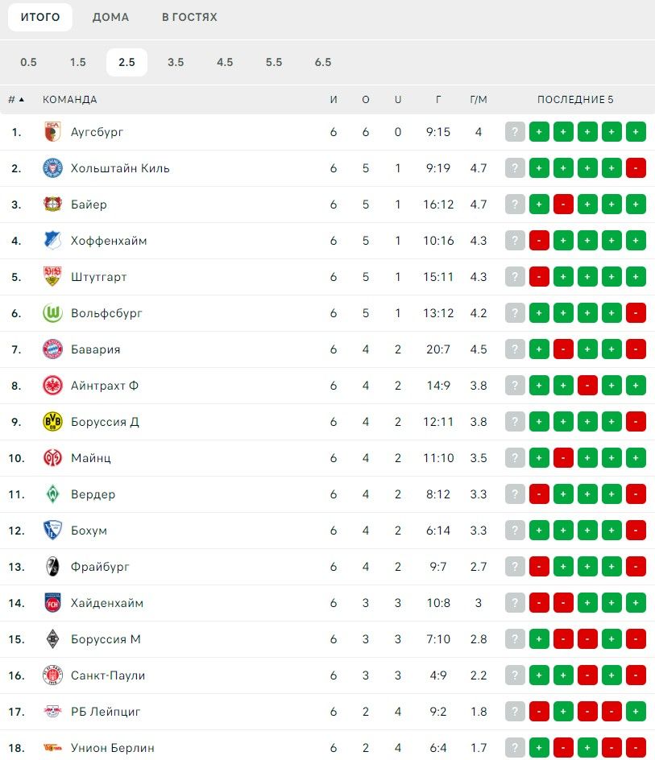Click the RB Leipzig logo icon
The width and height of the screenshot is (655, 760).
tap(52, 712)
